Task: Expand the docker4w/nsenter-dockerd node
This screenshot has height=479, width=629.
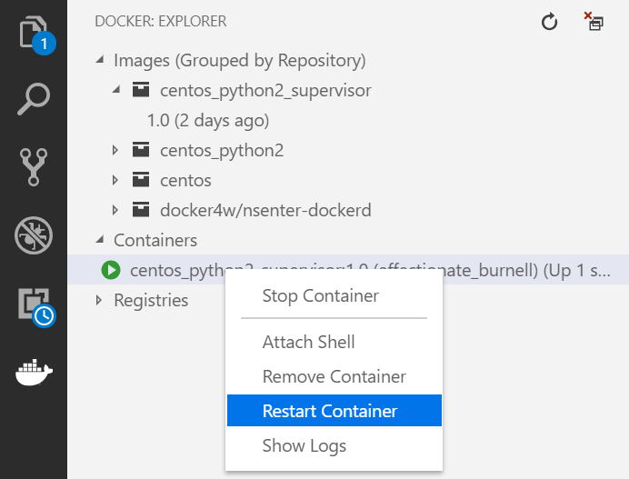Action: 115,210
